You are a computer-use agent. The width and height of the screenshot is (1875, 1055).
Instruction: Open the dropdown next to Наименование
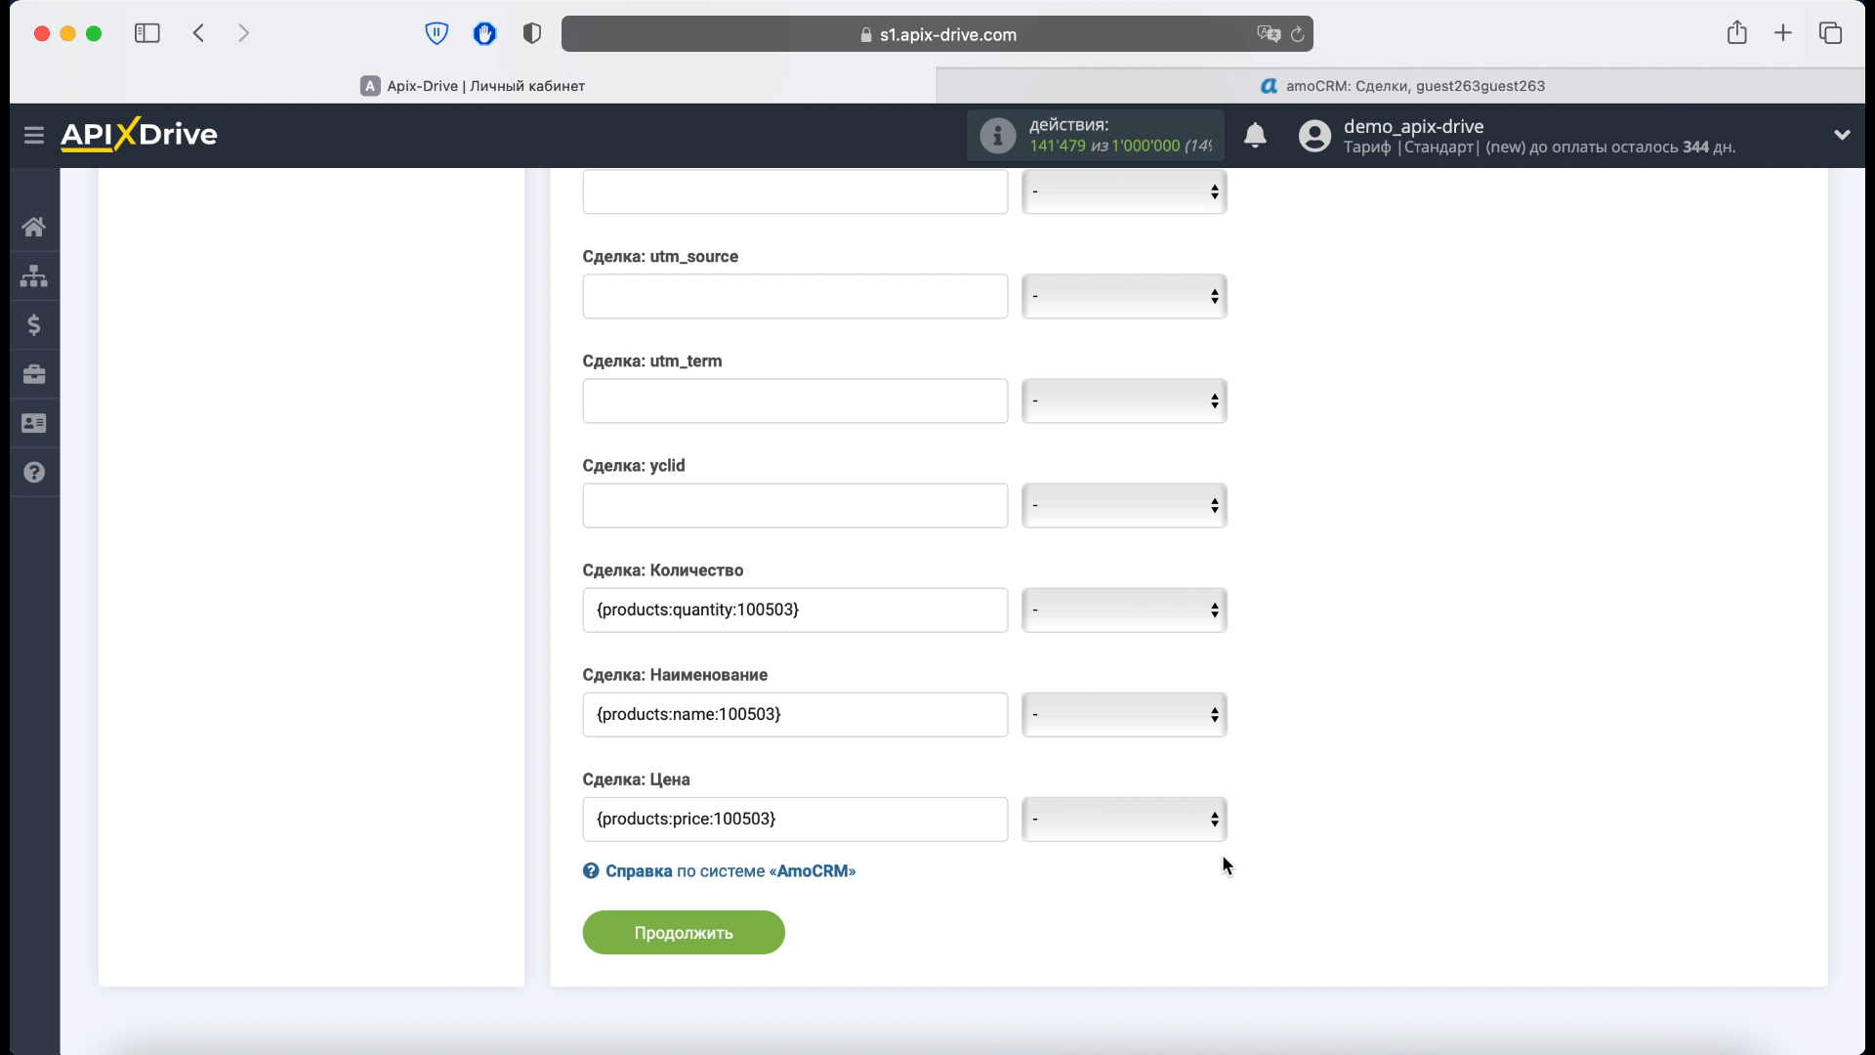(x=1124, y=714)
